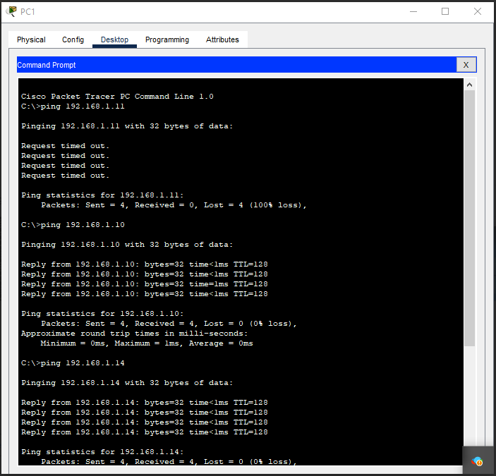Close the Command Prompt with X button
Image resolution: width=496 pixels, height=476 pixels.
466,65
